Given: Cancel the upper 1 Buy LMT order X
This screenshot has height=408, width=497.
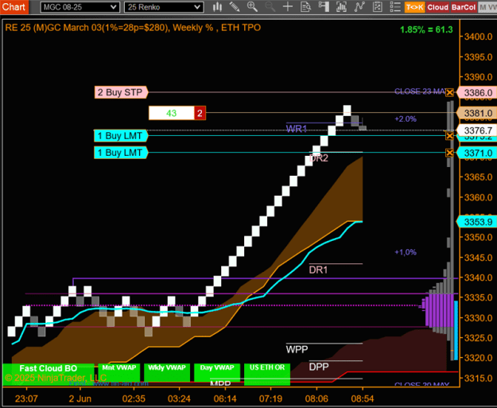Looking at the screenshot, I should click(x=449, y=136).
